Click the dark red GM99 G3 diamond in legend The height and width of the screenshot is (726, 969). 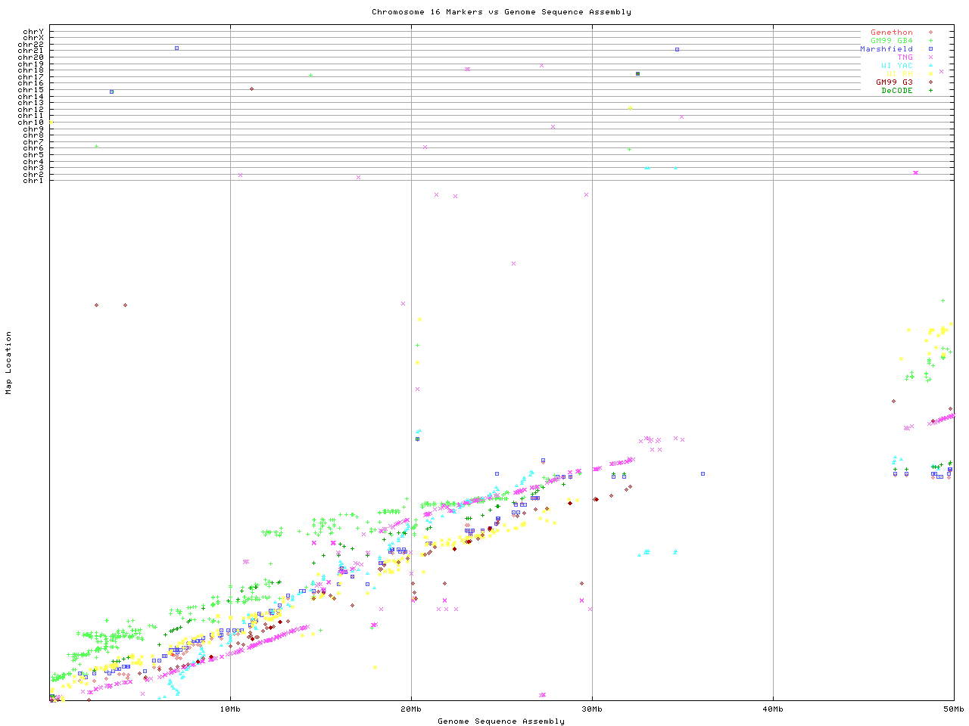click(930, 82)
